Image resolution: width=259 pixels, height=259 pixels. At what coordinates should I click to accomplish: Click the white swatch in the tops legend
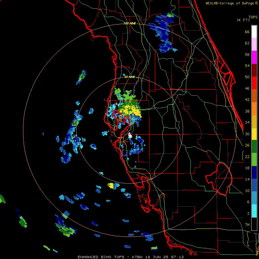(x=254, y=32)
